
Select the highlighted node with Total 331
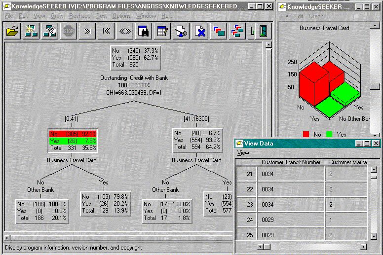[73, 141]
